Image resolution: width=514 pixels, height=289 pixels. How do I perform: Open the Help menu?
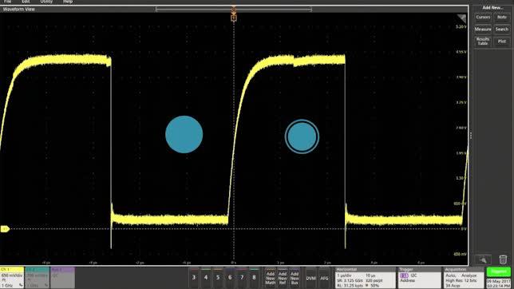coord(68,2)
